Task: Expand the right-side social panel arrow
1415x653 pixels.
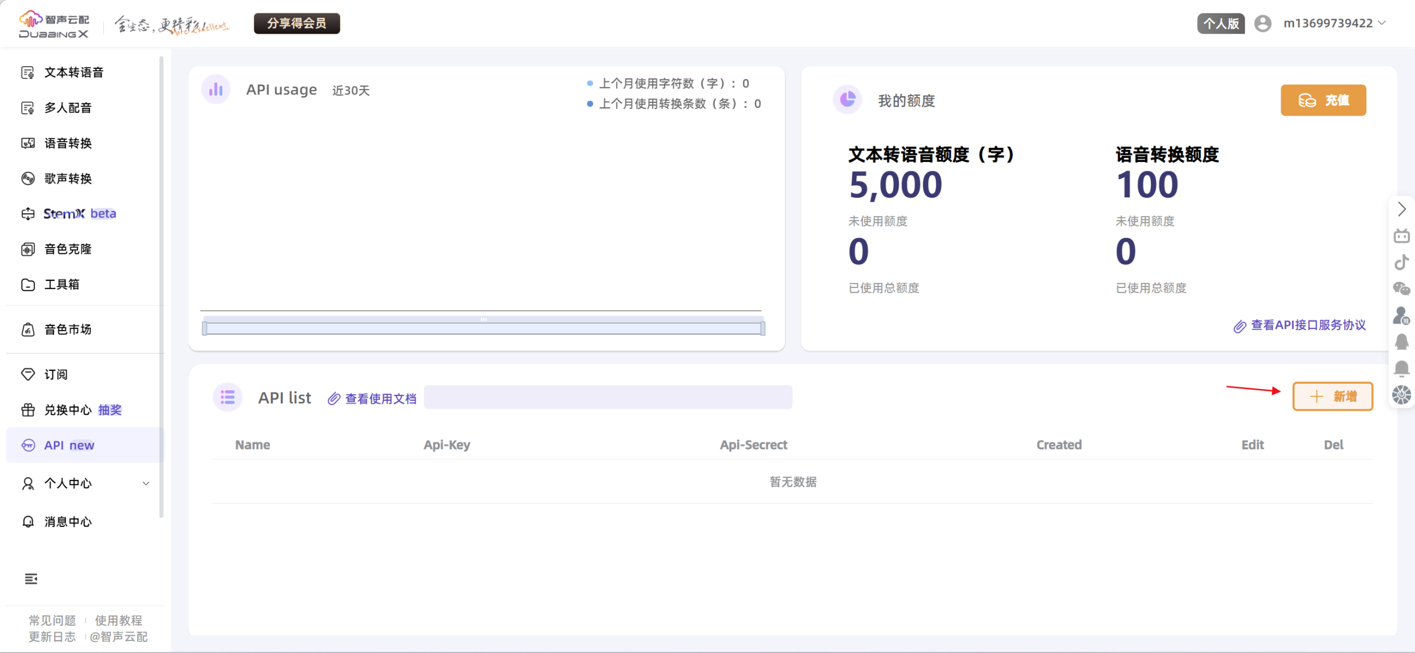Action: pos(1402,209)
